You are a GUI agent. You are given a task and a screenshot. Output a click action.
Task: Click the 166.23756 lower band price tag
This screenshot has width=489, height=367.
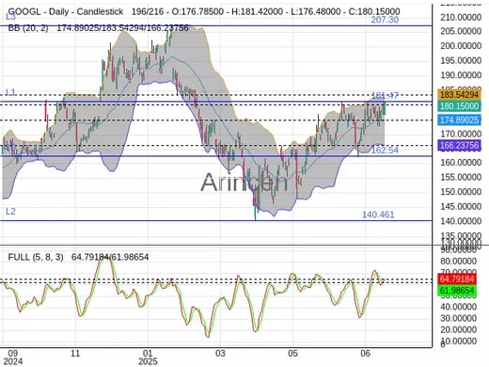point(459,145)
